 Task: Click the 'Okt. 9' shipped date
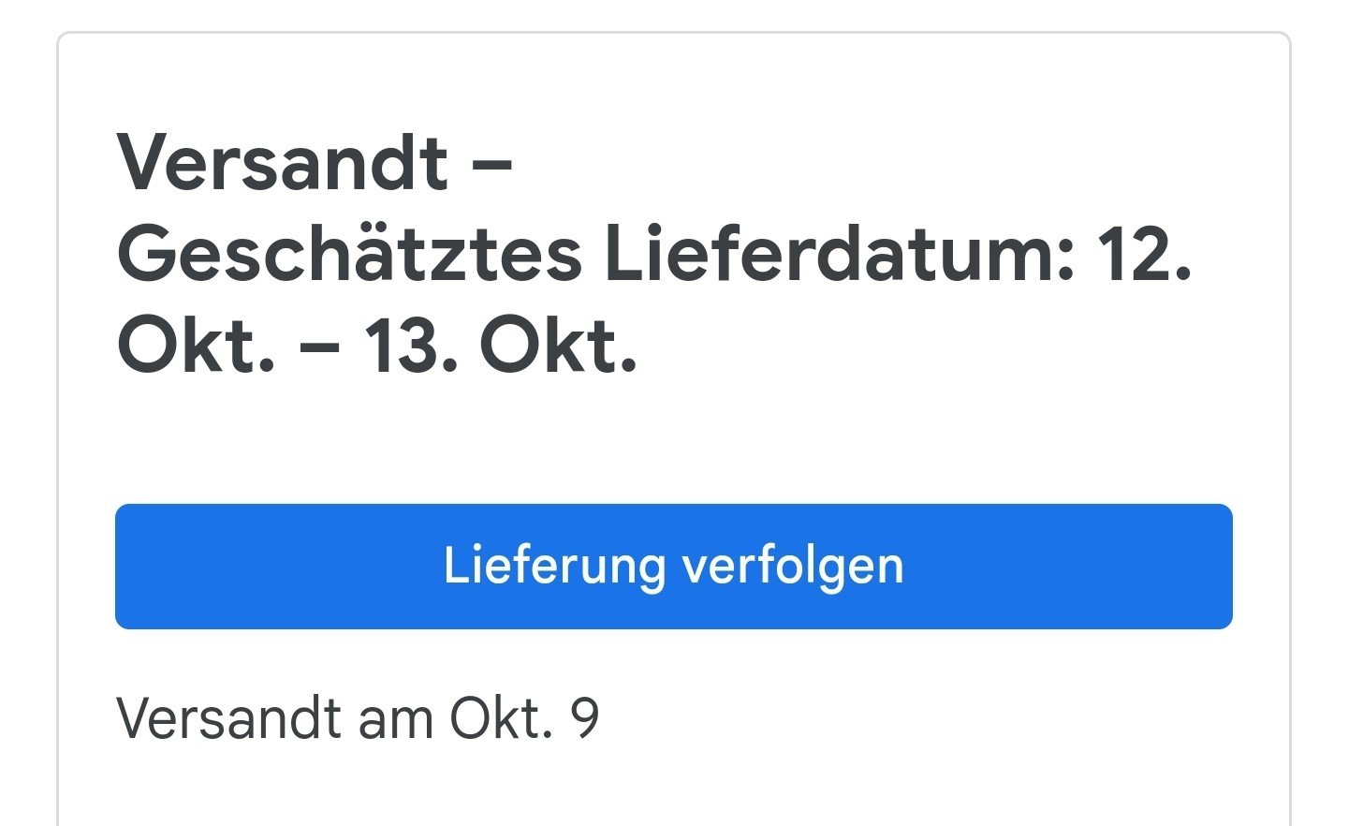[x=524, y=718]
